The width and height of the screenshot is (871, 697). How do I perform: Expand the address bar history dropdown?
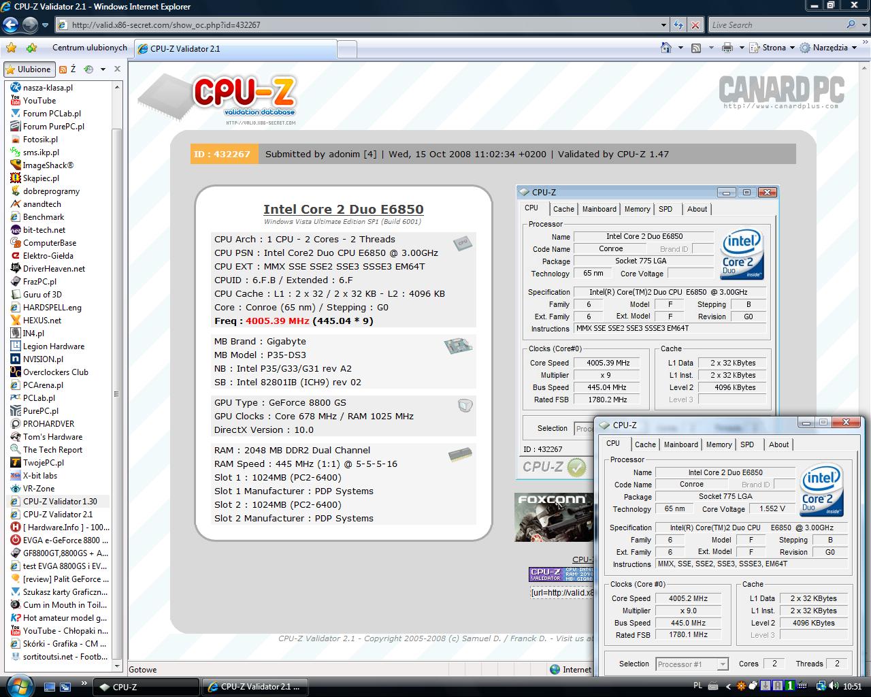pyautogui.click(x=663, y=25)
